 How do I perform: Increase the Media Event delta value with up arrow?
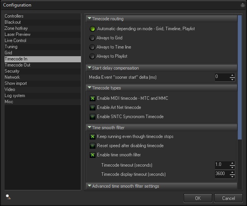[232, 75]
